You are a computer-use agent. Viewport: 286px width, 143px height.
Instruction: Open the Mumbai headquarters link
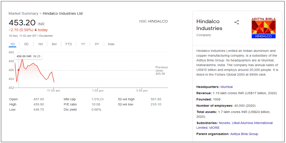point(227,87)
